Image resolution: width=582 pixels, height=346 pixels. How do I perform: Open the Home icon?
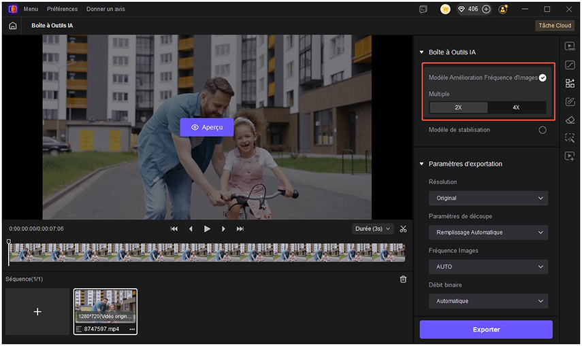click(13, 26)
